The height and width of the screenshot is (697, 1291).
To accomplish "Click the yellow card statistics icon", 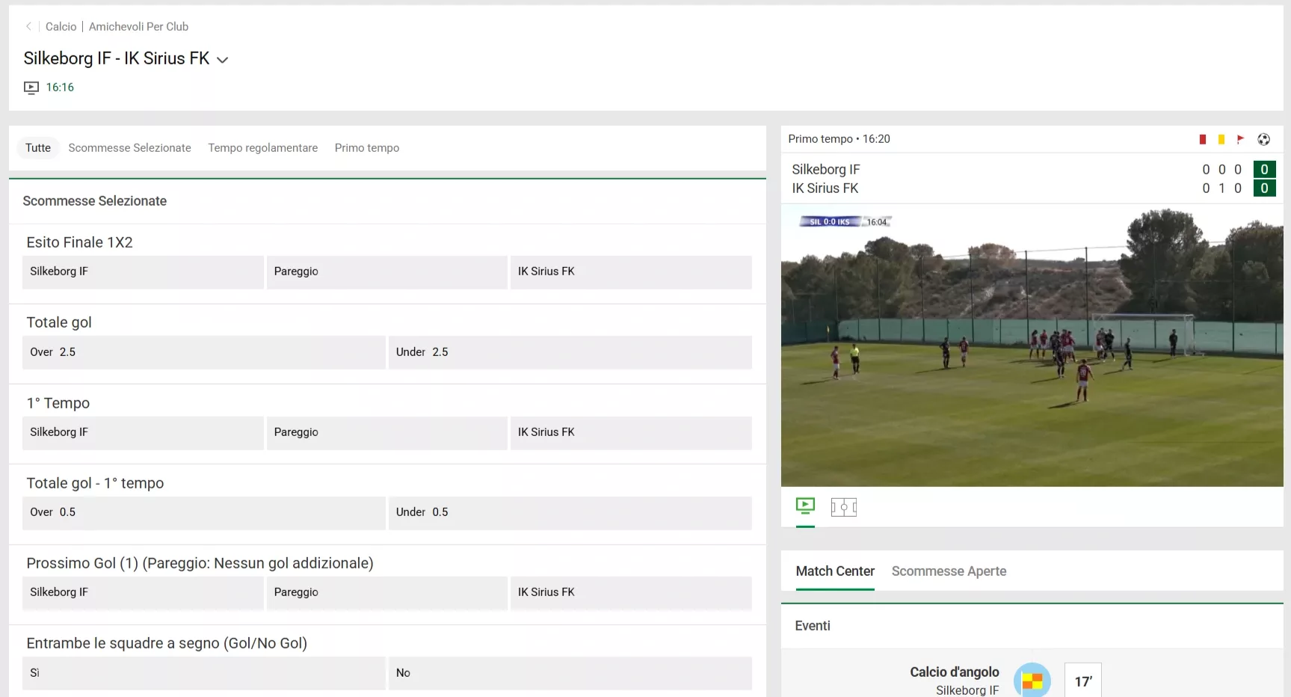I will click(x=1221, y=139).
